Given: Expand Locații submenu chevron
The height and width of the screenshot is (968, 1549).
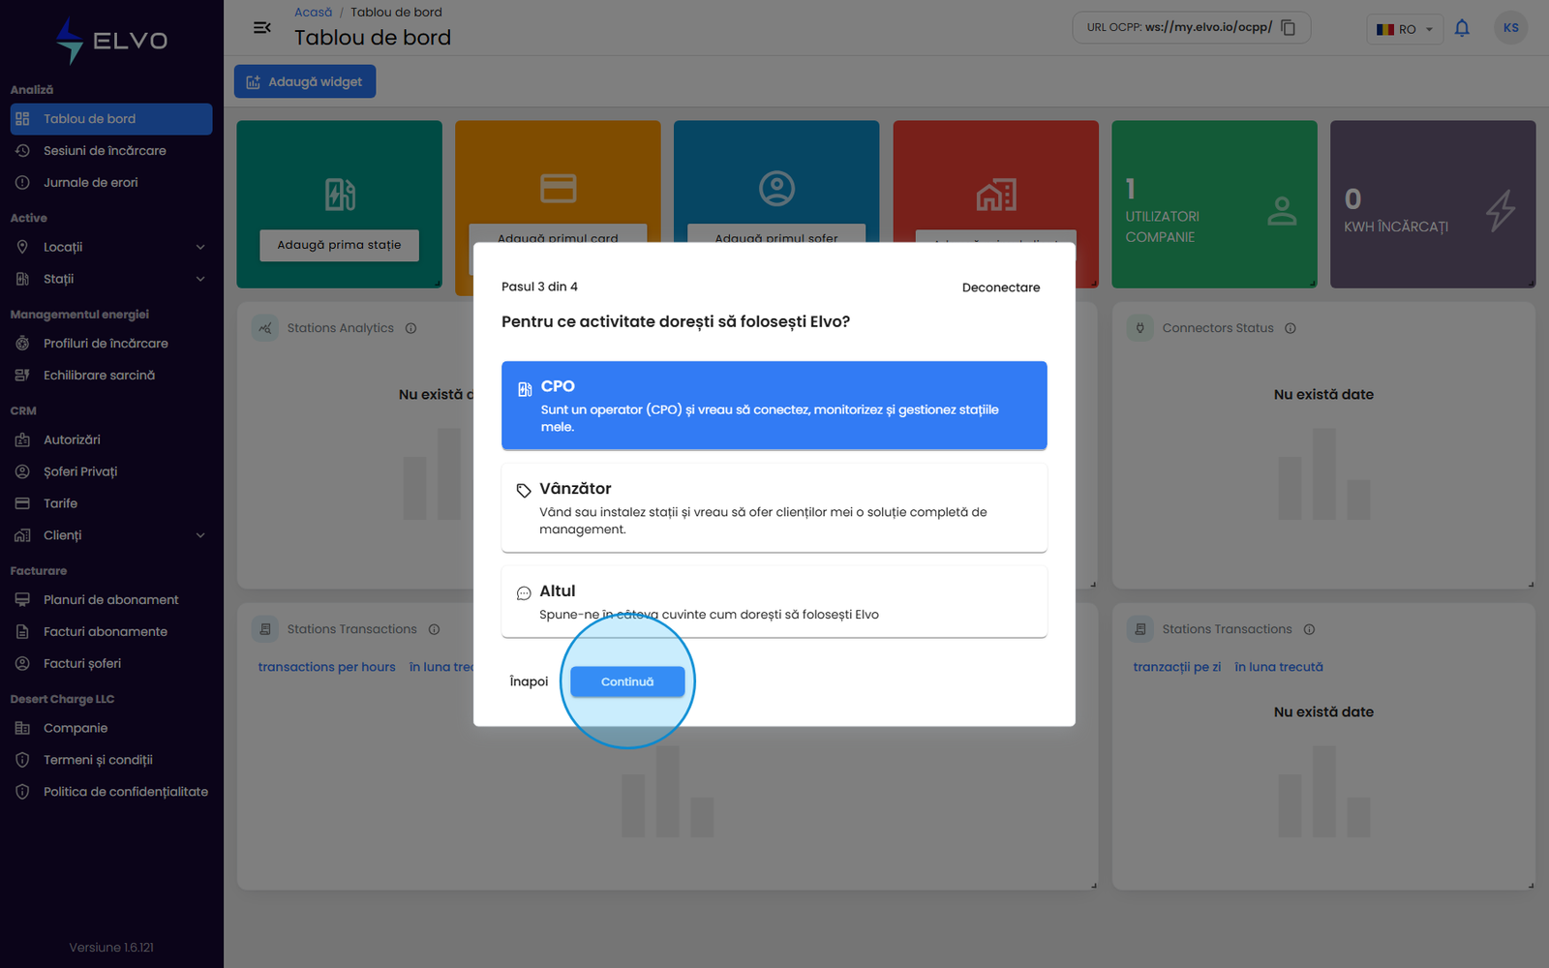Looking at the screenshot, I should tap(200, 248).
